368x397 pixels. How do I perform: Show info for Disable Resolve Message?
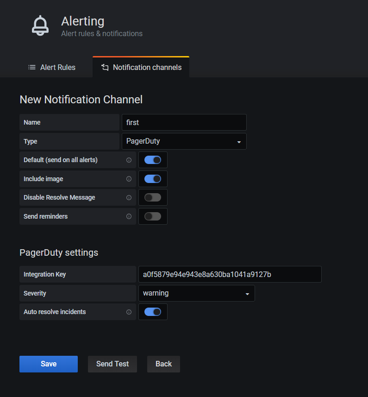coord(129,197)
